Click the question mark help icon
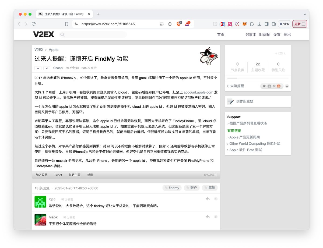Image resolution: width=323 pixels, height=248 pixels. (x=287, y=86)
